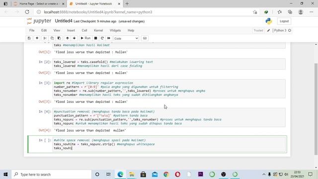
Task: Click the Trusted notebook indicator
Action: pyautogui.click(x=258, y=30)
